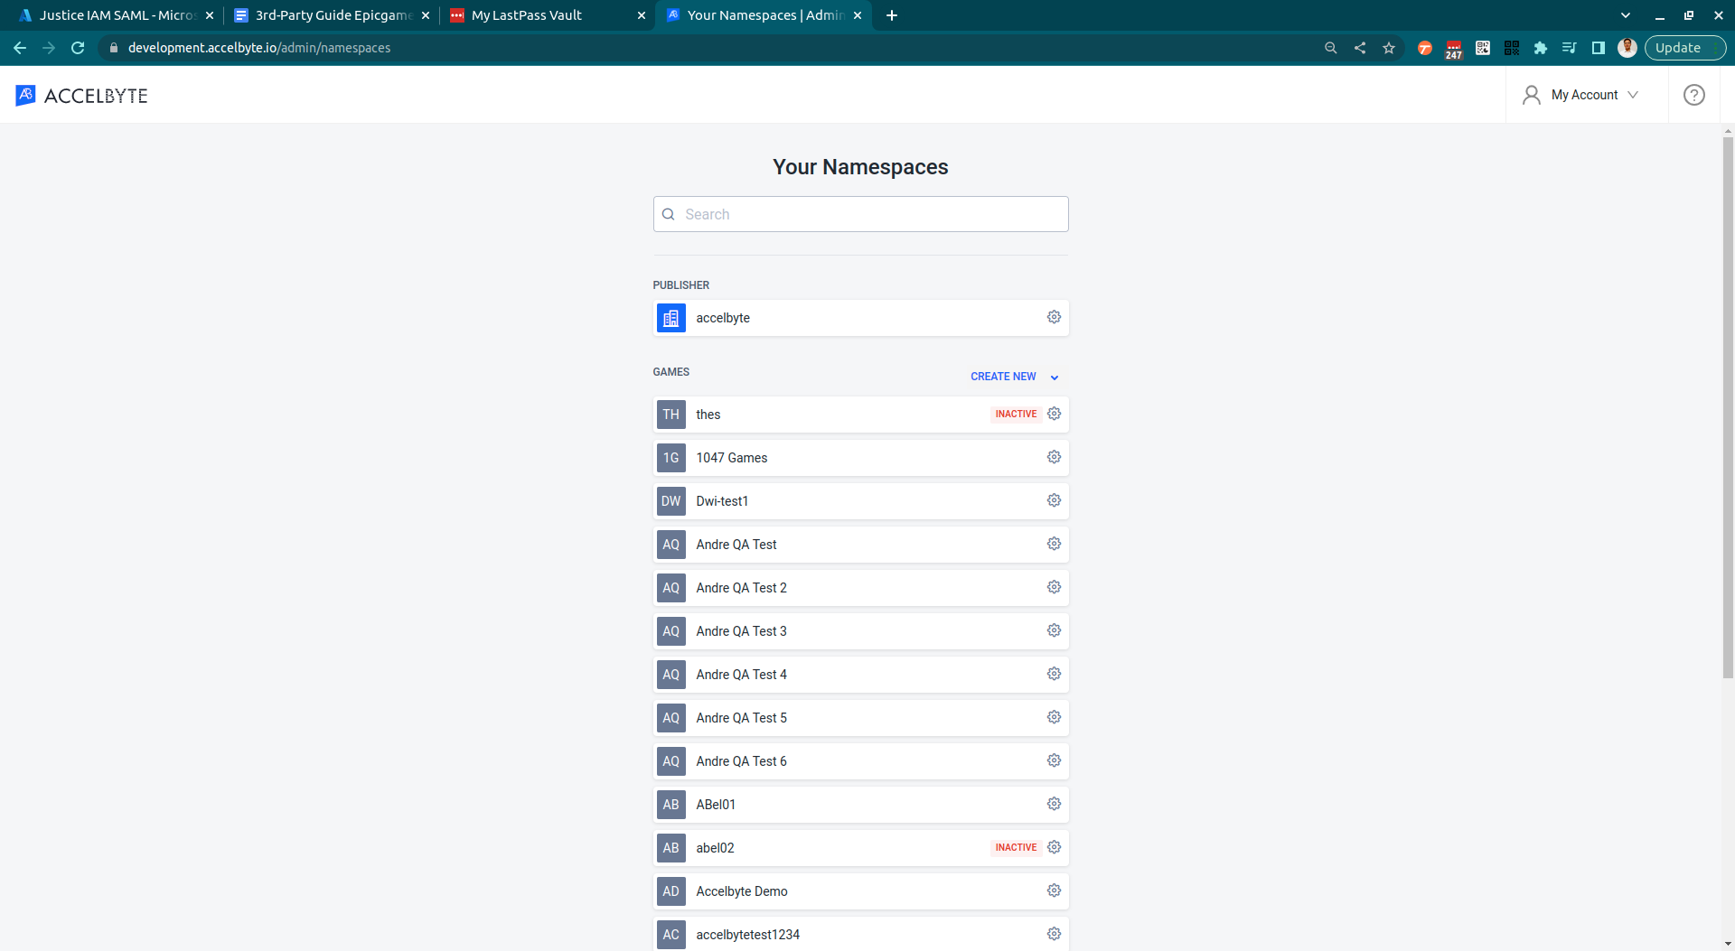Open settings gear for 1047 Games

[x=1054, y=457]
